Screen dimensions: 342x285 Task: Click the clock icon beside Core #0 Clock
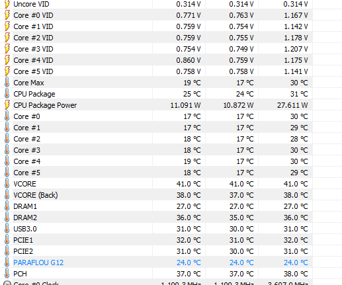[x=7, y=283]
